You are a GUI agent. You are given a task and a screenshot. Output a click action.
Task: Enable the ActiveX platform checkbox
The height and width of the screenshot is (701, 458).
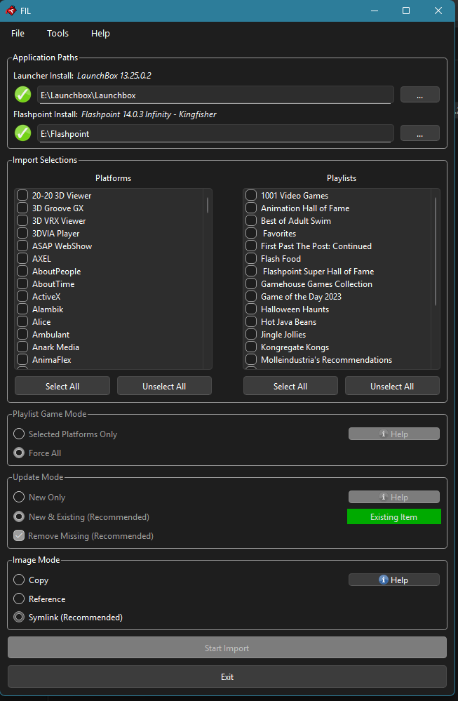pos(23,297)
